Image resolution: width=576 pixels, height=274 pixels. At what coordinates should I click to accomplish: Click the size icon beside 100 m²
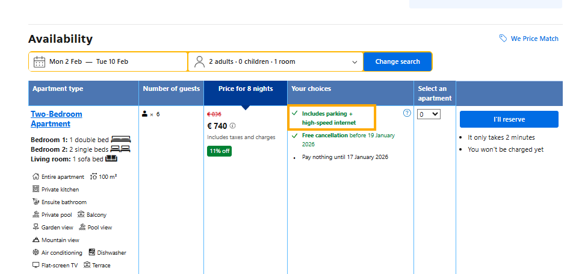tap(93, 176)
